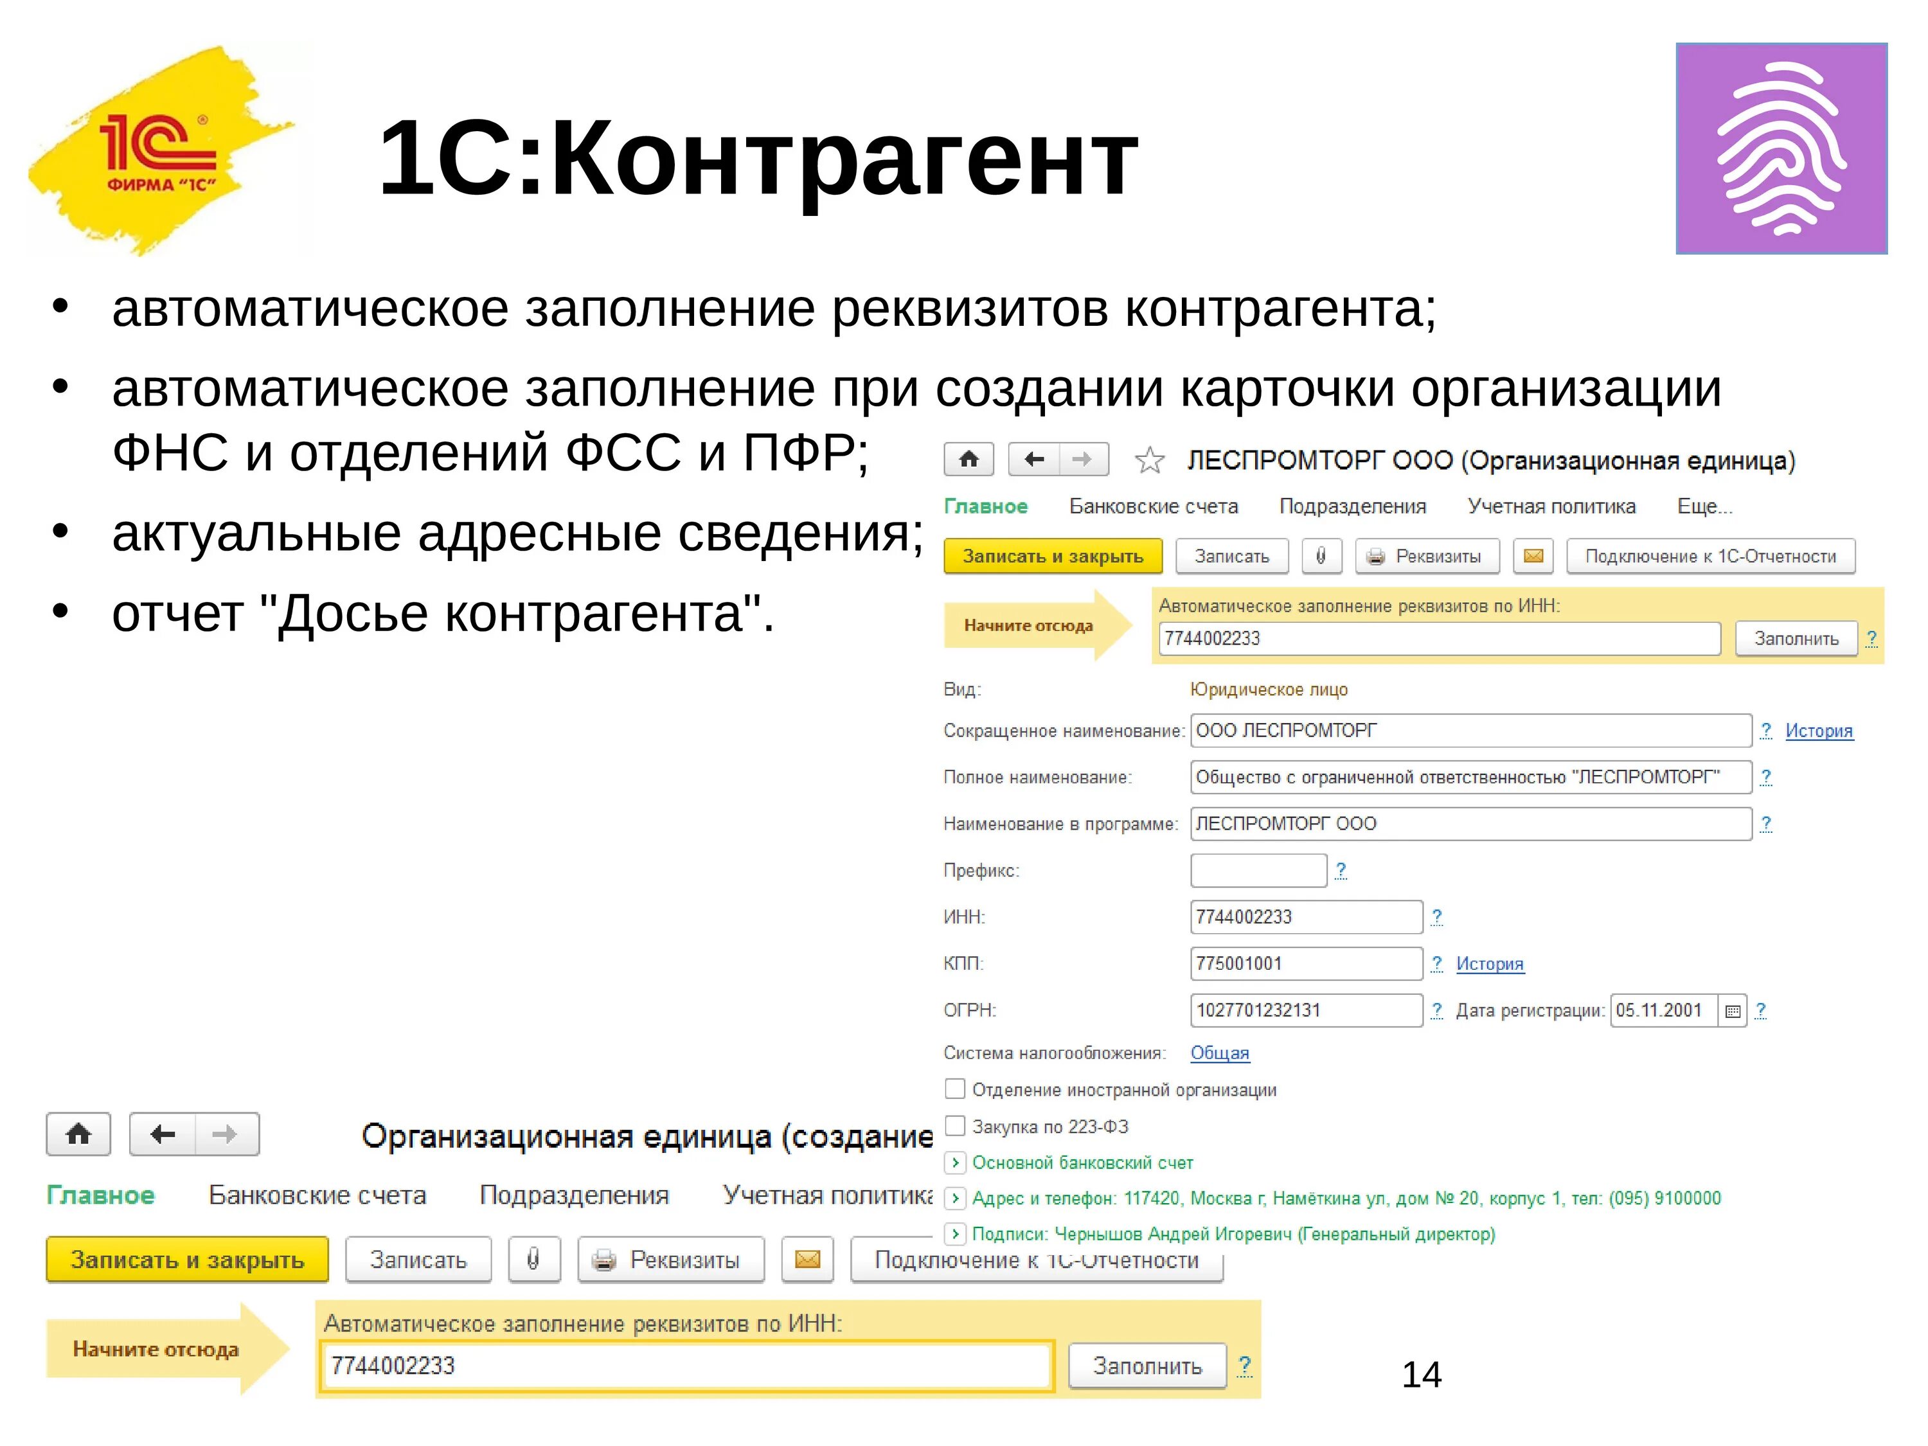
Task: Enable Отделение иностранной организации checkbox
Action: point(955,1089)
